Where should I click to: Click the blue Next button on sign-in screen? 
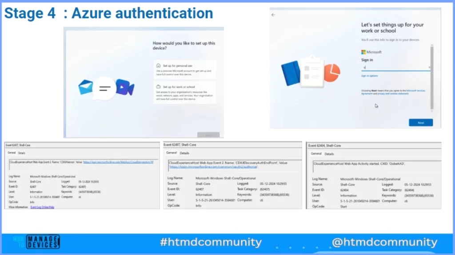[421, 123]
